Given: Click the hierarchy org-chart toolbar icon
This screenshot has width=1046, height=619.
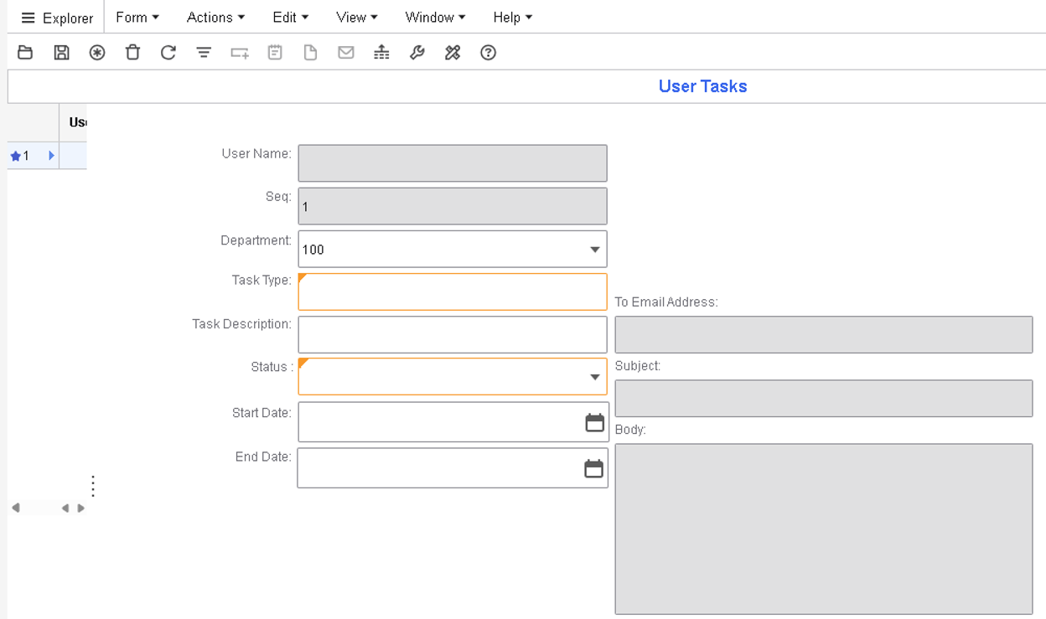Looking at the screenshot, I should click(x=381, y=53).
